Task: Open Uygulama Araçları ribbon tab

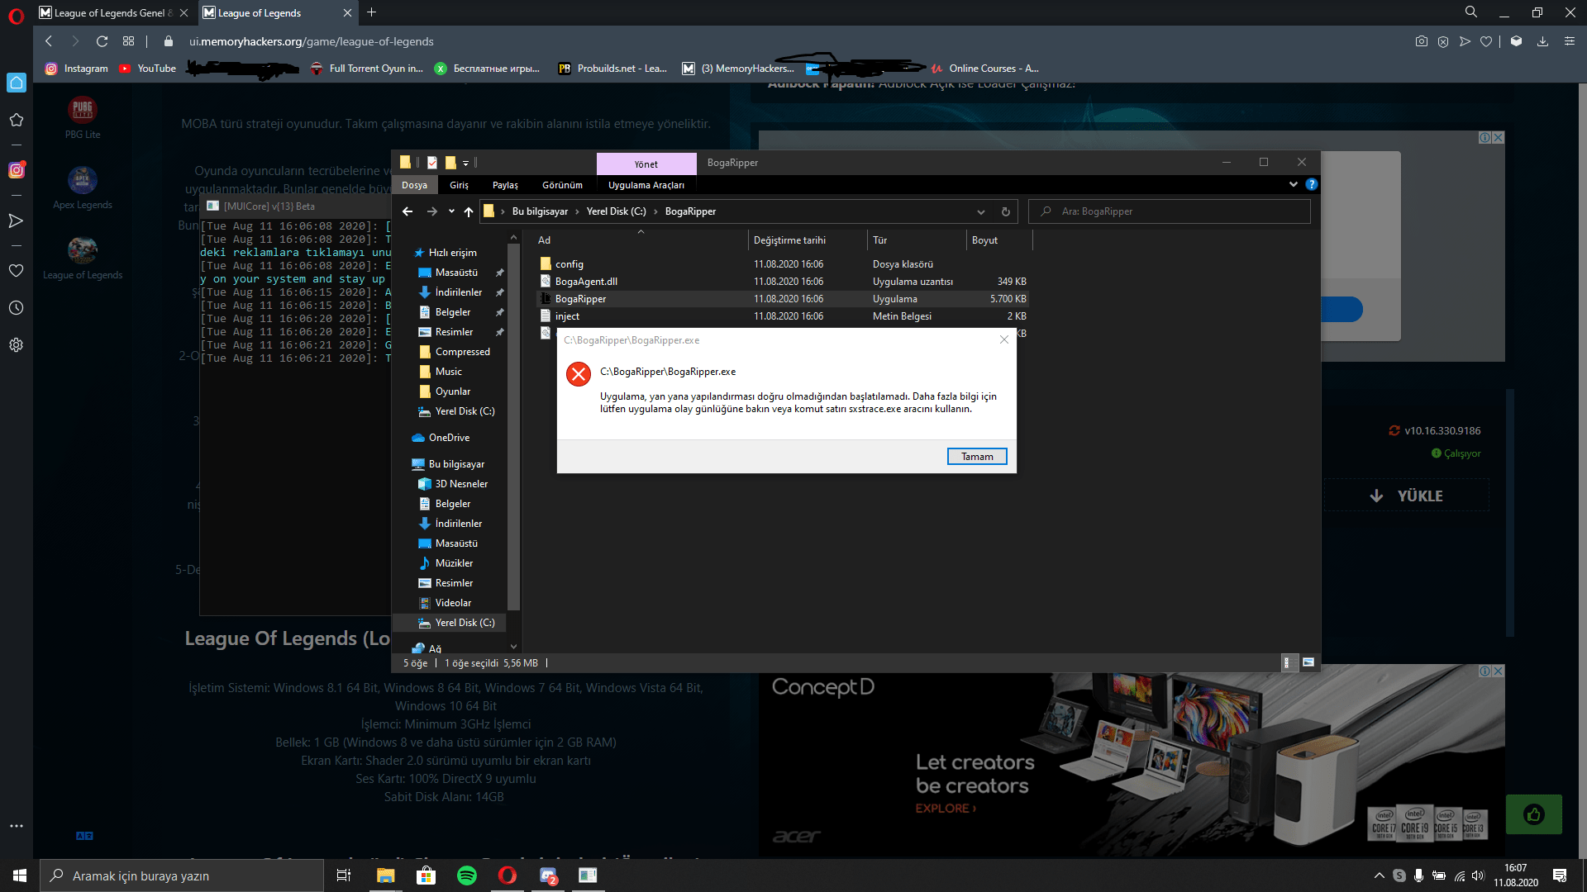Action: point(646,185)
